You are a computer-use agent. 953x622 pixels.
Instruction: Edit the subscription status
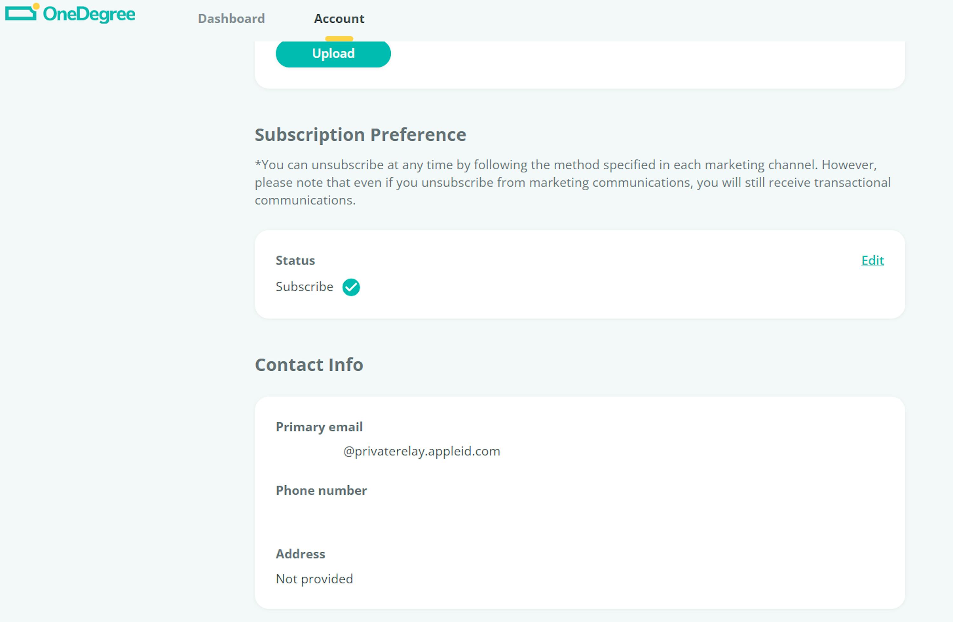873,260
